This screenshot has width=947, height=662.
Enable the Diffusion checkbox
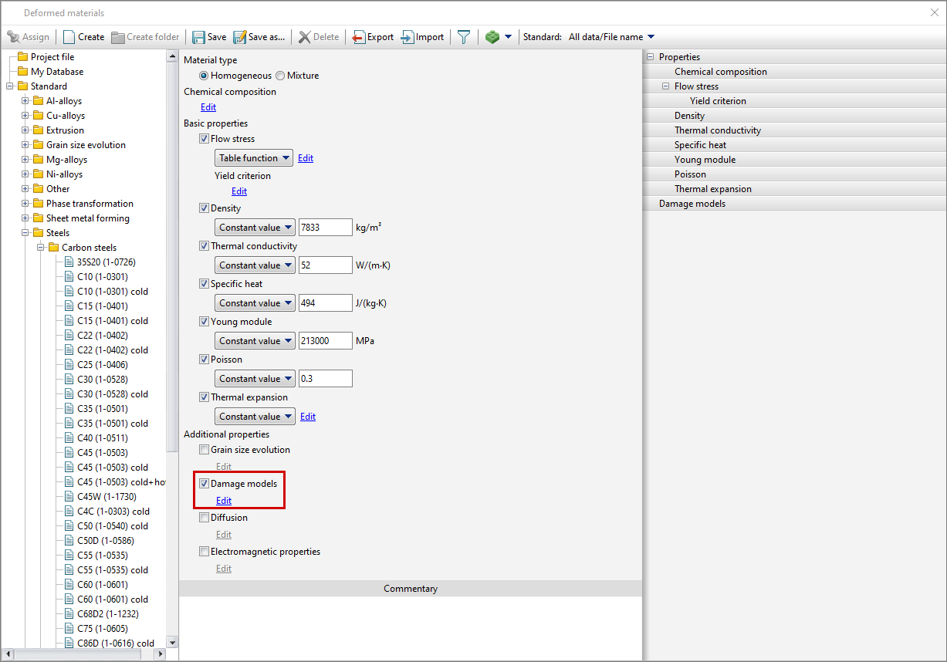pyautogui.click(x=205, y=518)
